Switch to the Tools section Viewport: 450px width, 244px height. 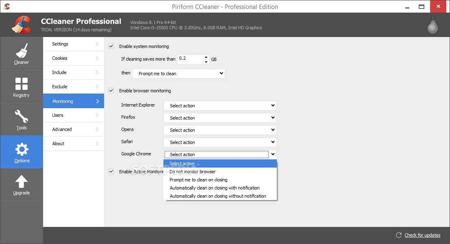click(22, 119)
